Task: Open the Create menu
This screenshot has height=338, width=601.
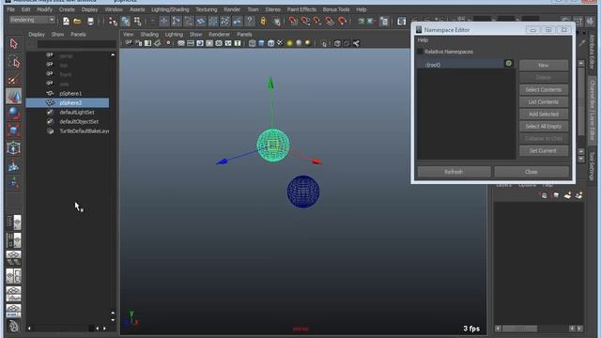Action: (x=67, y=9)
